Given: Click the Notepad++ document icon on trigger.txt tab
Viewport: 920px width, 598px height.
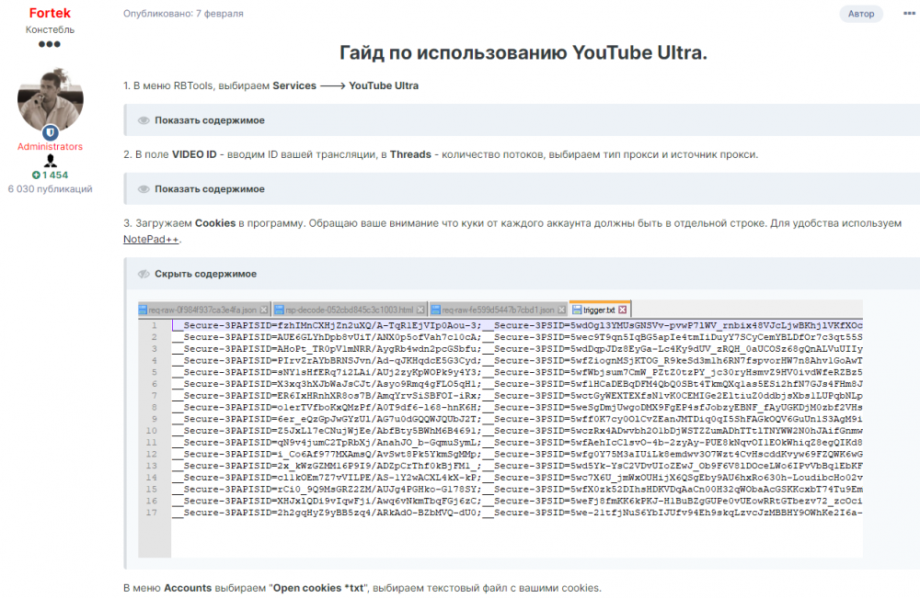Looking at the screenshot, I should (576, 308).
